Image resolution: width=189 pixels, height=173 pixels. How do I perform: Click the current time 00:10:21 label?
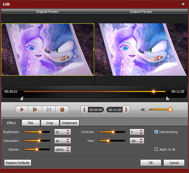pos(11,92)
